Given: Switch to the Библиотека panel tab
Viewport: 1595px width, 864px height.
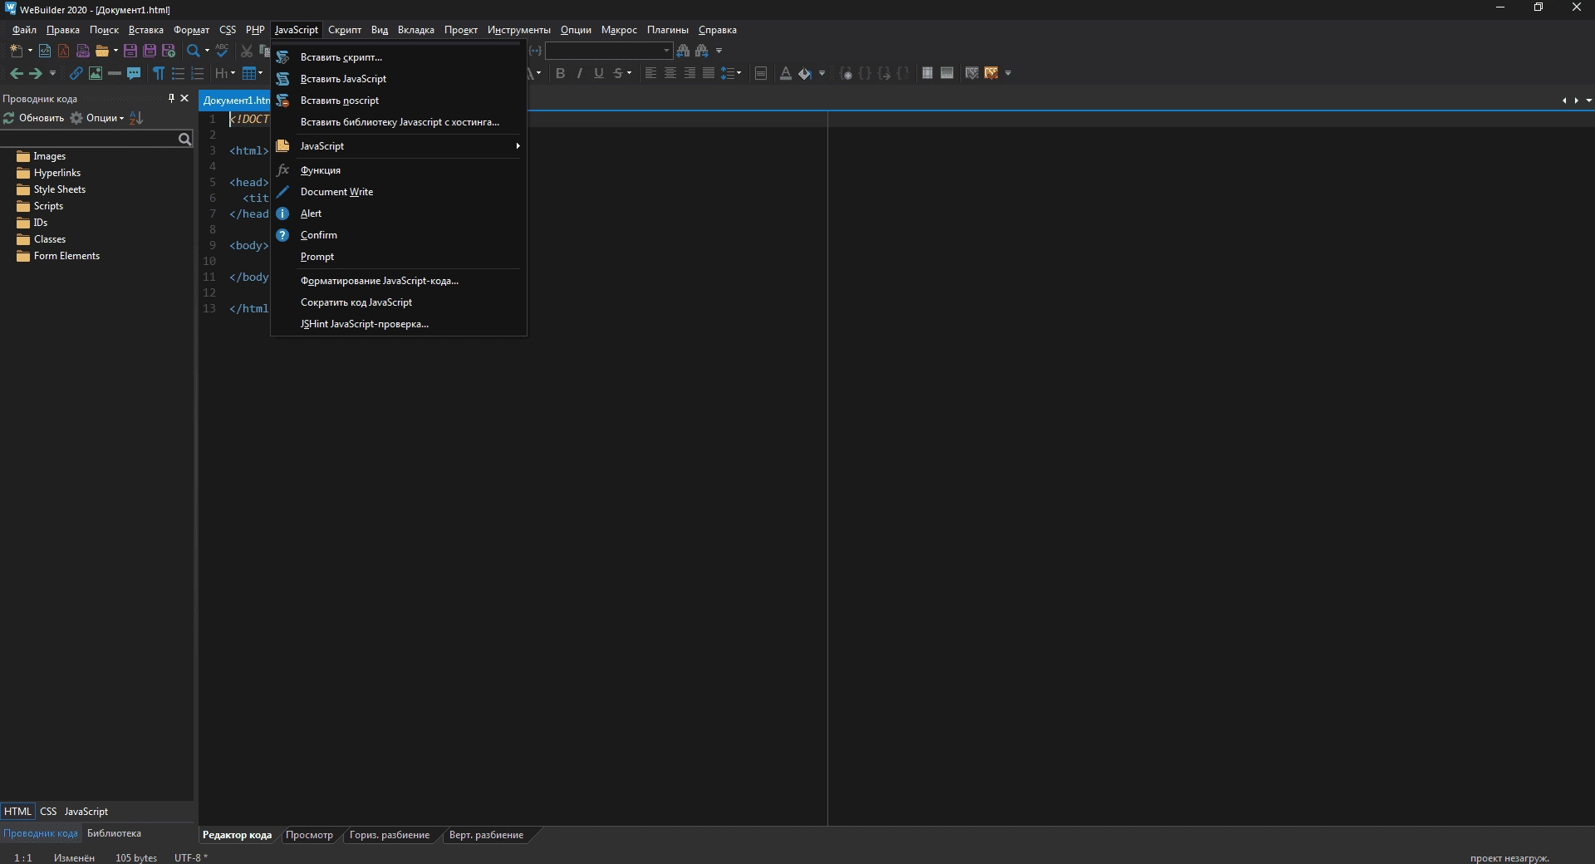Looking at the screenshot, I should pos(114,833).
